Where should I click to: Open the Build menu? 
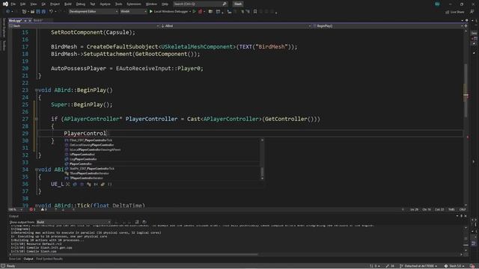[68, 4]
